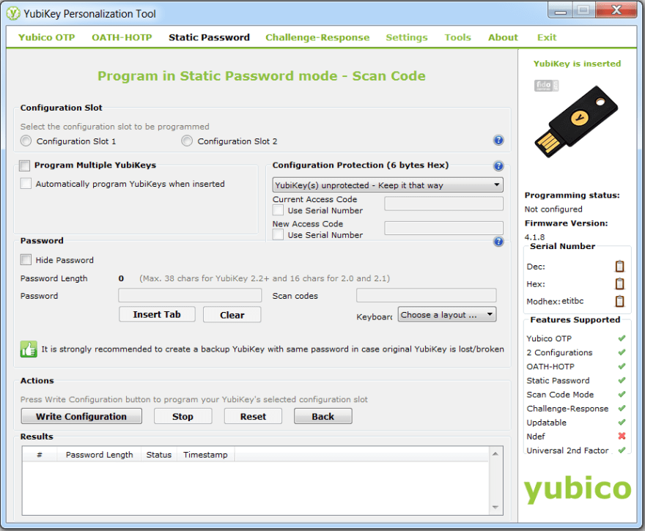Click the # column header in Results
This screenshot has width=645, height=531.
point(40,455)
